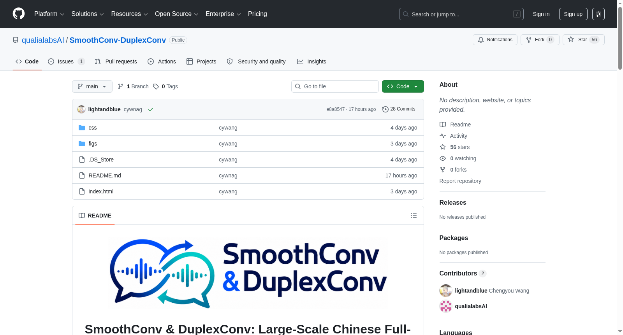The height and width of the screenshot is (335, 623).
Task: Open the 28 Commits history link
Action: (x=399, y=109)
